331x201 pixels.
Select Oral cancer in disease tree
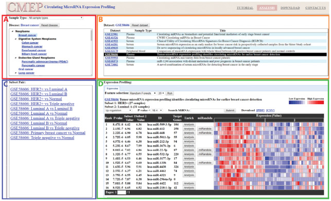26,69
